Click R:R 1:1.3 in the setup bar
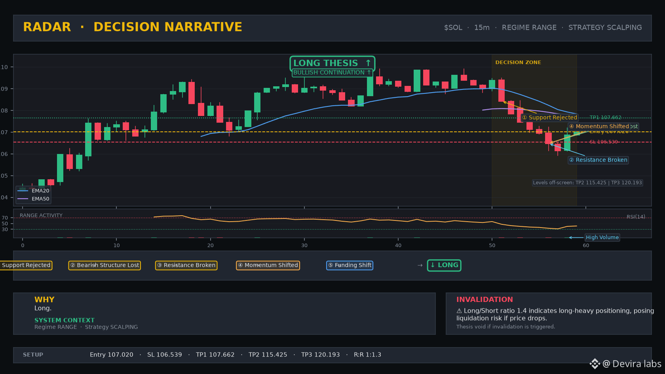 pos(367,355)
